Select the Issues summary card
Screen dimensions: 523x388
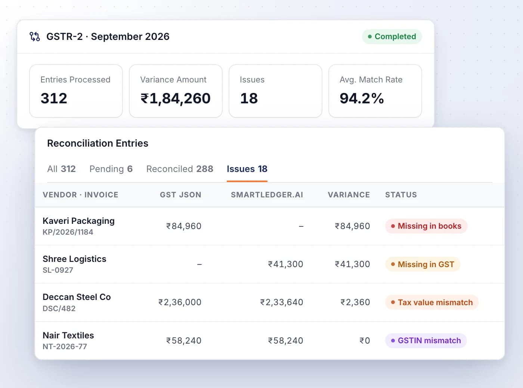coord(275,91)
